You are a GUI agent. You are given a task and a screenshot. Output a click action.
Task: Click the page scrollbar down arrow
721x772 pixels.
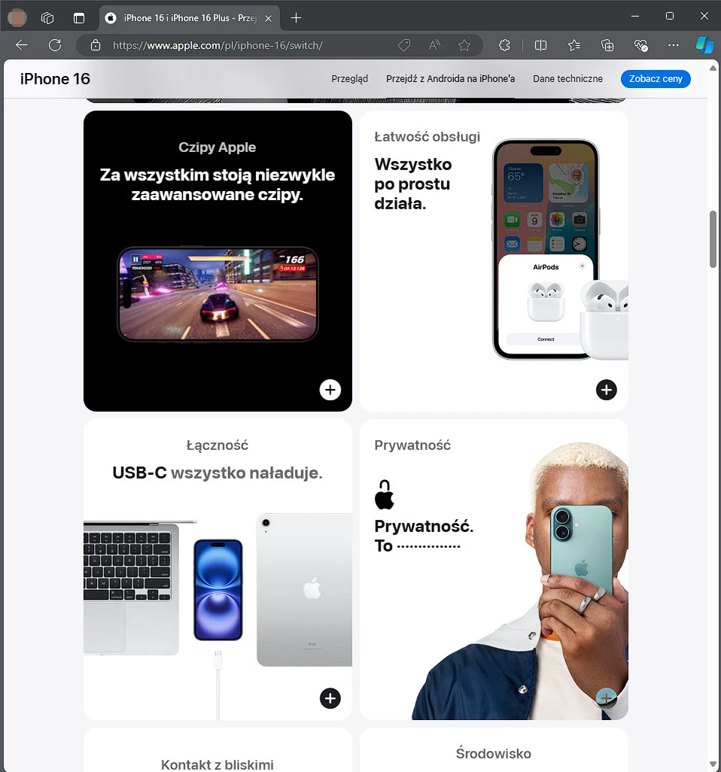[713, 764]
